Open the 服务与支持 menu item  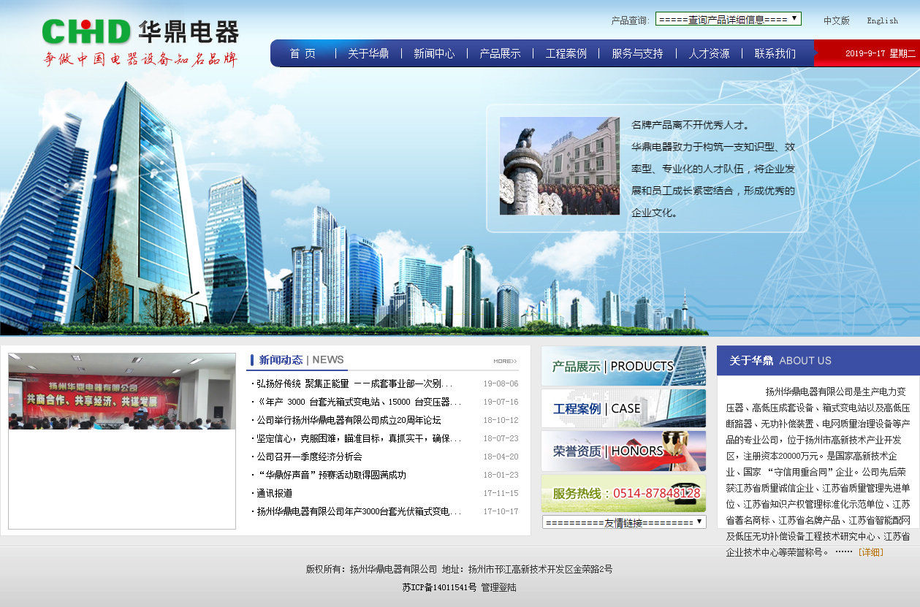tap(637, 53)
